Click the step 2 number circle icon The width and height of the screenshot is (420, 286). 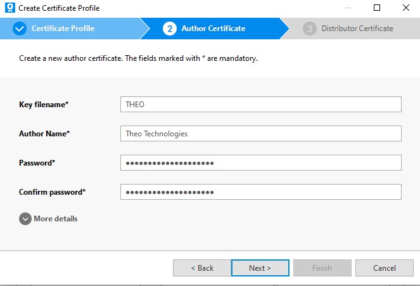(x=169, y=29)
